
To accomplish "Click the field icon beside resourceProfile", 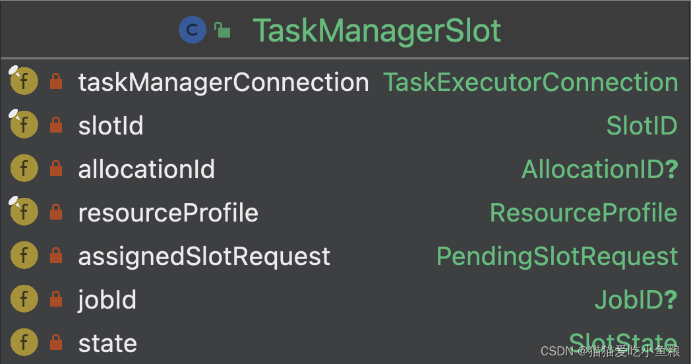I will pos(24,212).
